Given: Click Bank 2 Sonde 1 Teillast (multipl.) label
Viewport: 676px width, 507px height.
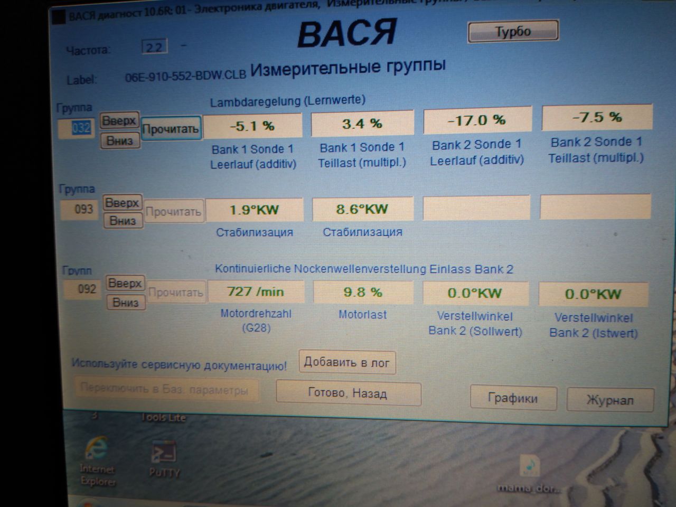Looking at the screenshot, I should [x=596, y=150].
